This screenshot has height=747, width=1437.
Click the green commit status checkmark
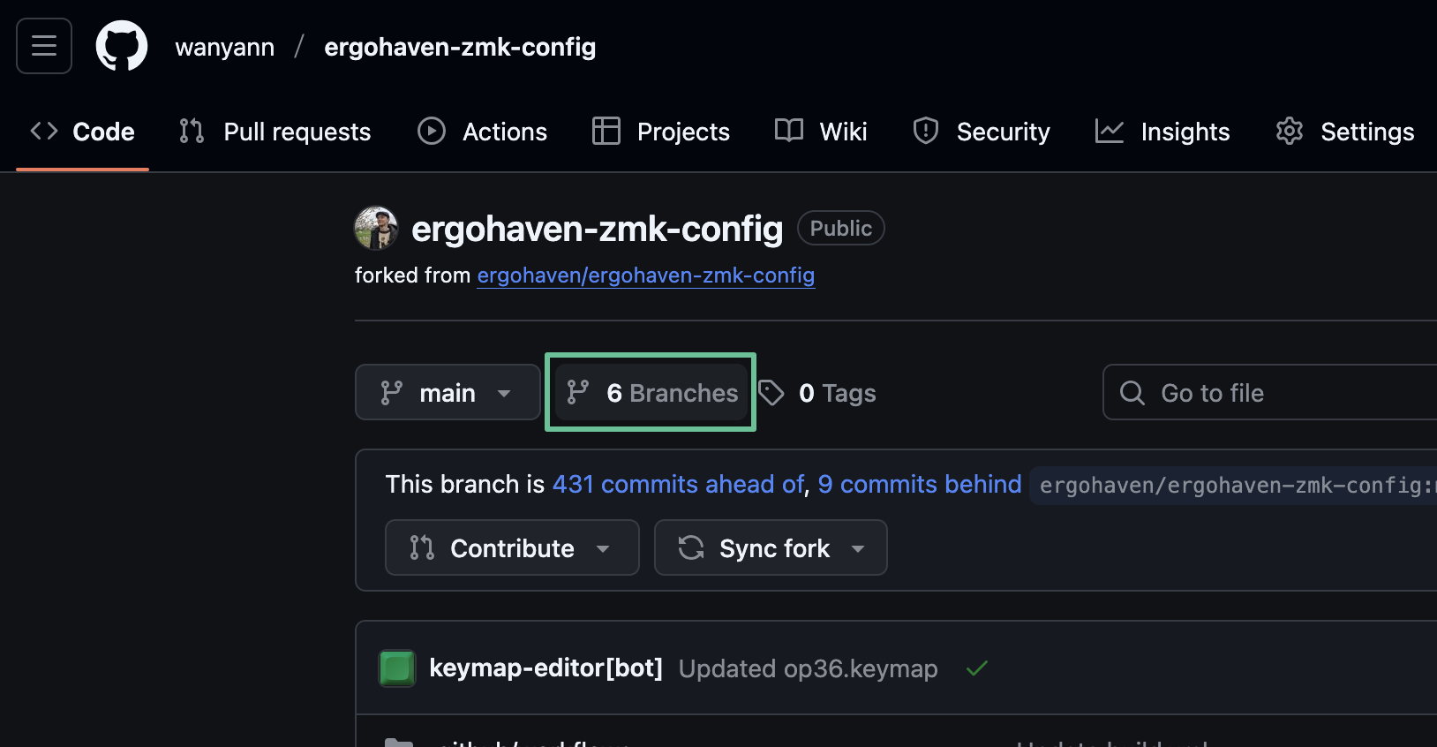[x=976, y=668]
